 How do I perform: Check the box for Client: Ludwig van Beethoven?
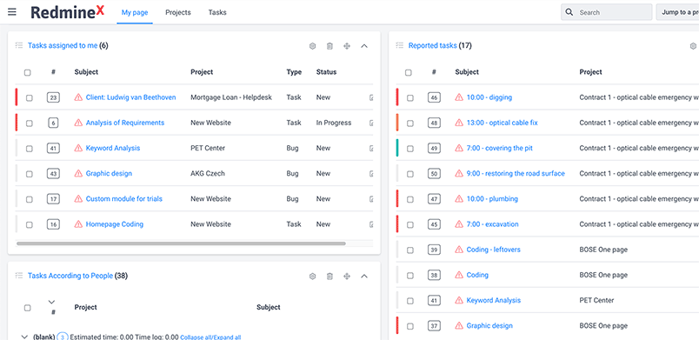coord(29,98)
